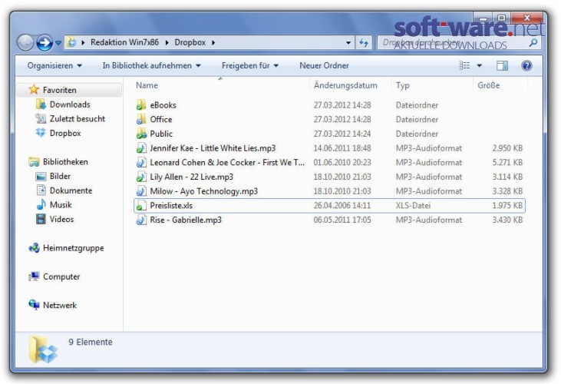Select Lily Allen - 22 Live.mp3
Viewport: 561px width, 384px height.
click(x=191, y=177)
